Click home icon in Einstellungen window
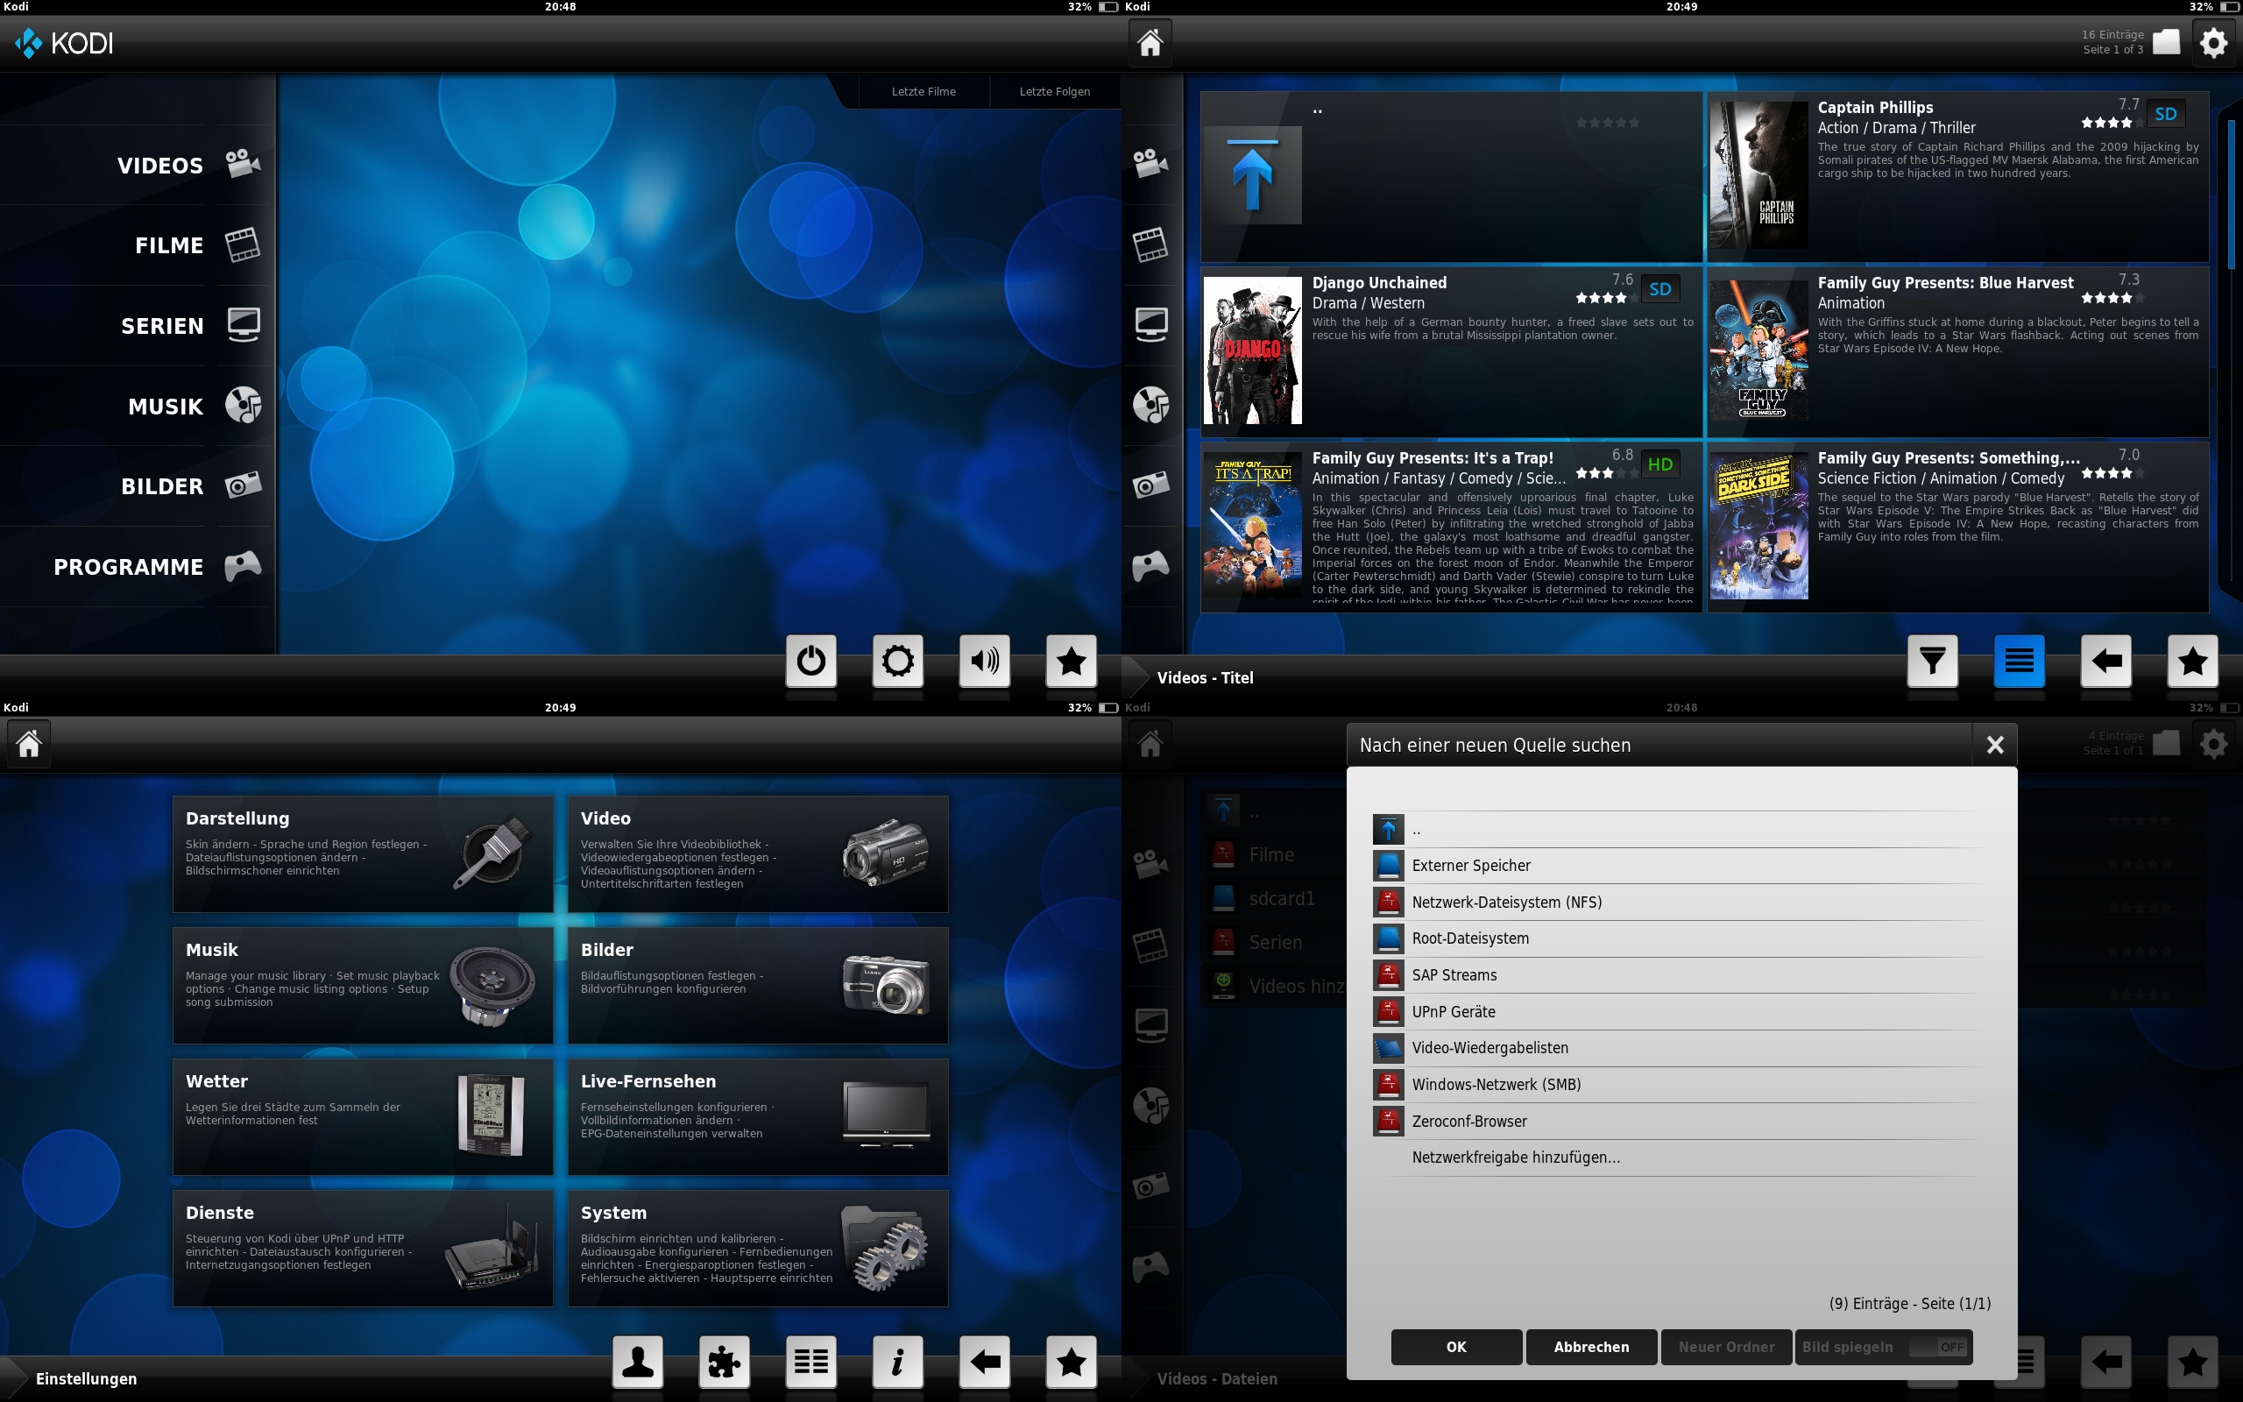 (x=29, y=744)
